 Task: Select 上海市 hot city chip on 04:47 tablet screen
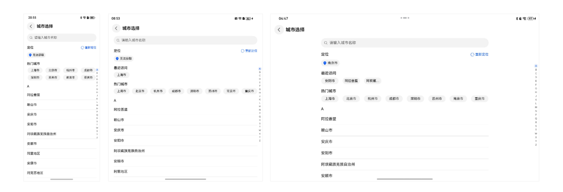[330, 98]
